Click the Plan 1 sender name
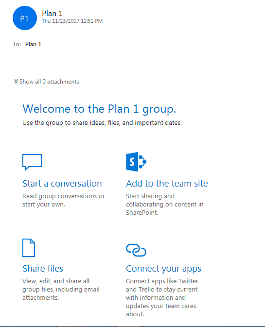This screenshot has width=265, height=327. click(x=52, y=14)
